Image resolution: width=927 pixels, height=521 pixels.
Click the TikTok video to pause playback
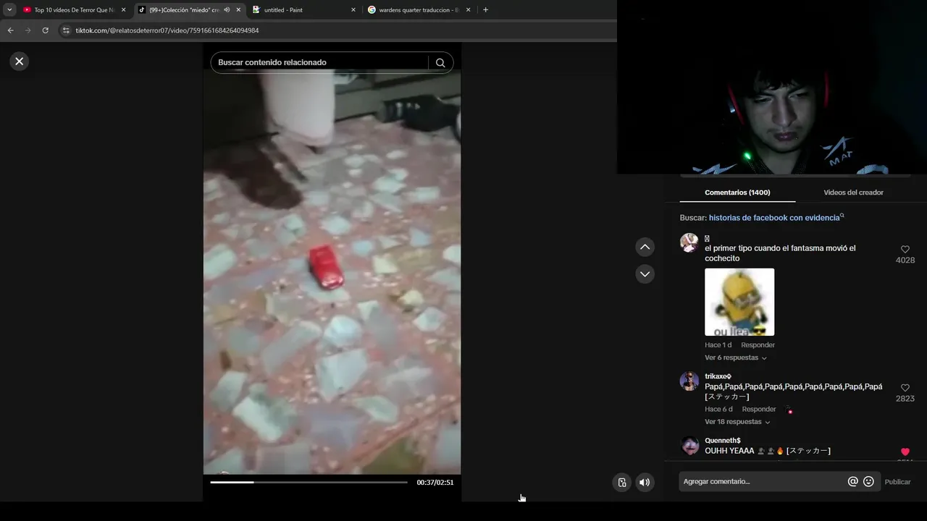coord(332,271)
